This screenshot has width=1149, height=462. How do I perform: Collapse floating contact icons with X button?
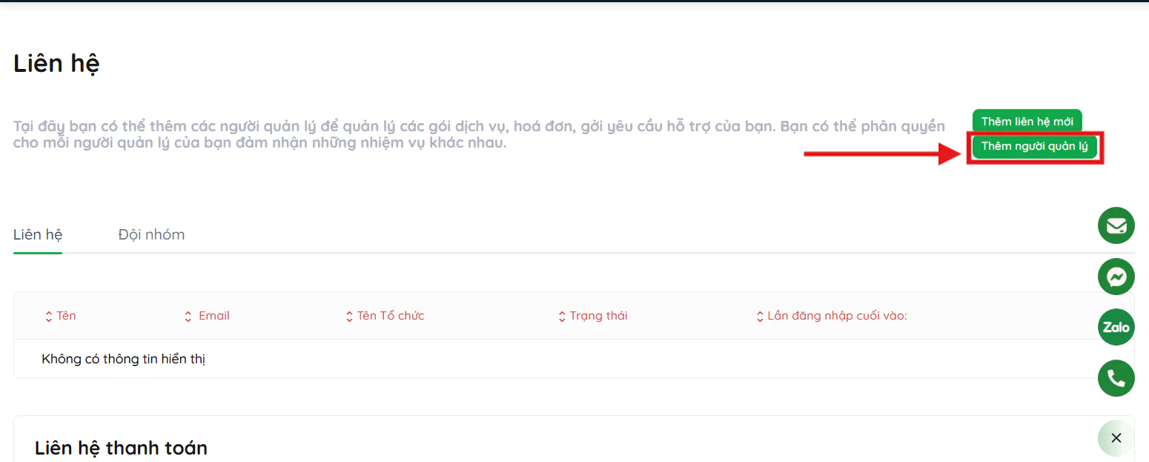coord(1116,438)
